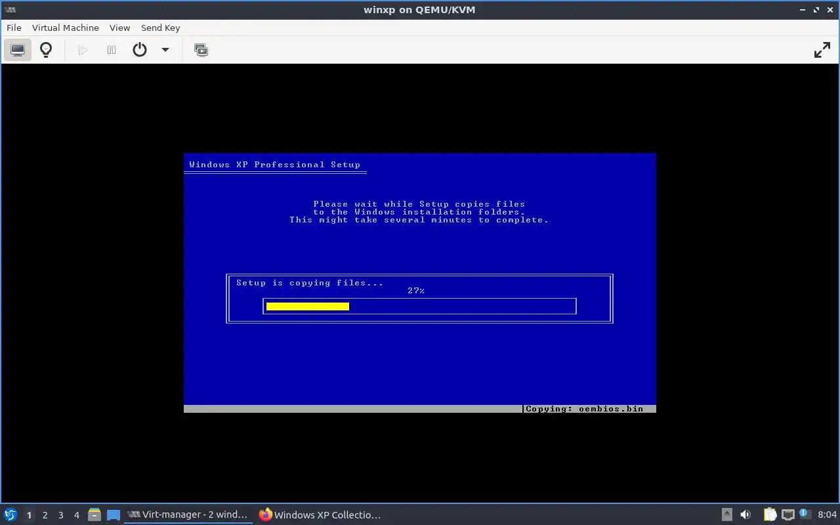Close the winxp on QEMU/KVM window
The width and height of the screenshot is (840, 525).
coord(830,10)
